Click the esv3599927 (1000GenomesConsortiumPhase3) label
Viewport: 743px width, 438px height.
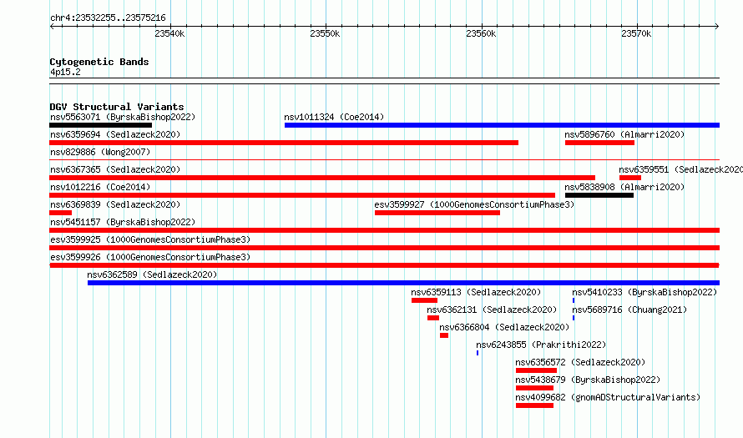pos(474,204)
